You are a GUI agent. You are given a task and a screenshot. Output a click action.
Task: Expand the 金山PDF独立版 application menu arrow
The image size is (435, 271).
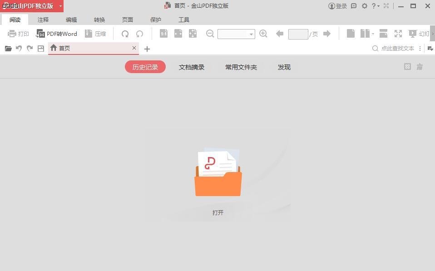pyautogui.click(x=60, y=6)
